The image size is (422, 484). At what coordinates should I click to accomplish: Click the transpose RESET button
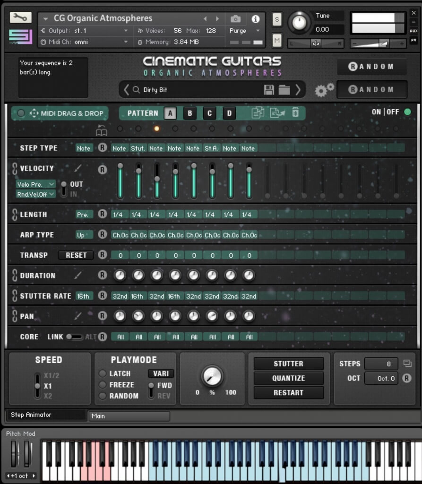tap(76, 255)
